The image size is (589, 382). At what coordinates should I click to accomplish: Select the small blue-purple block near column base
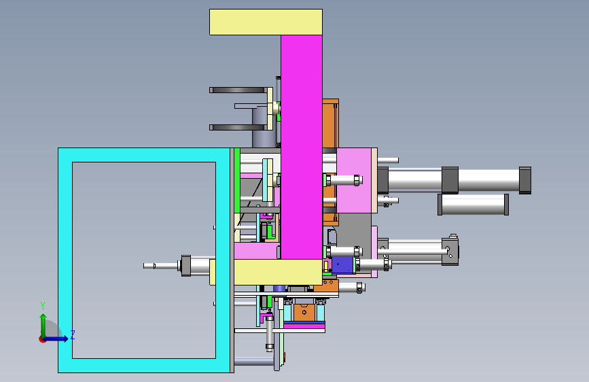pos(342,264)
